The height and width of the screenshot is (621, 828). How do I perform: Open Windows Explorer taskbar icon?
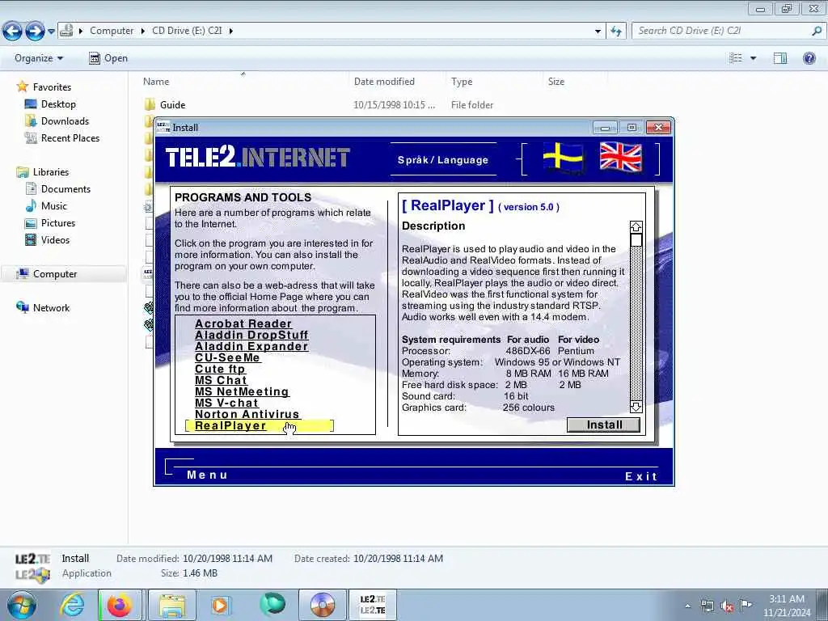click(x=172, y=605)
